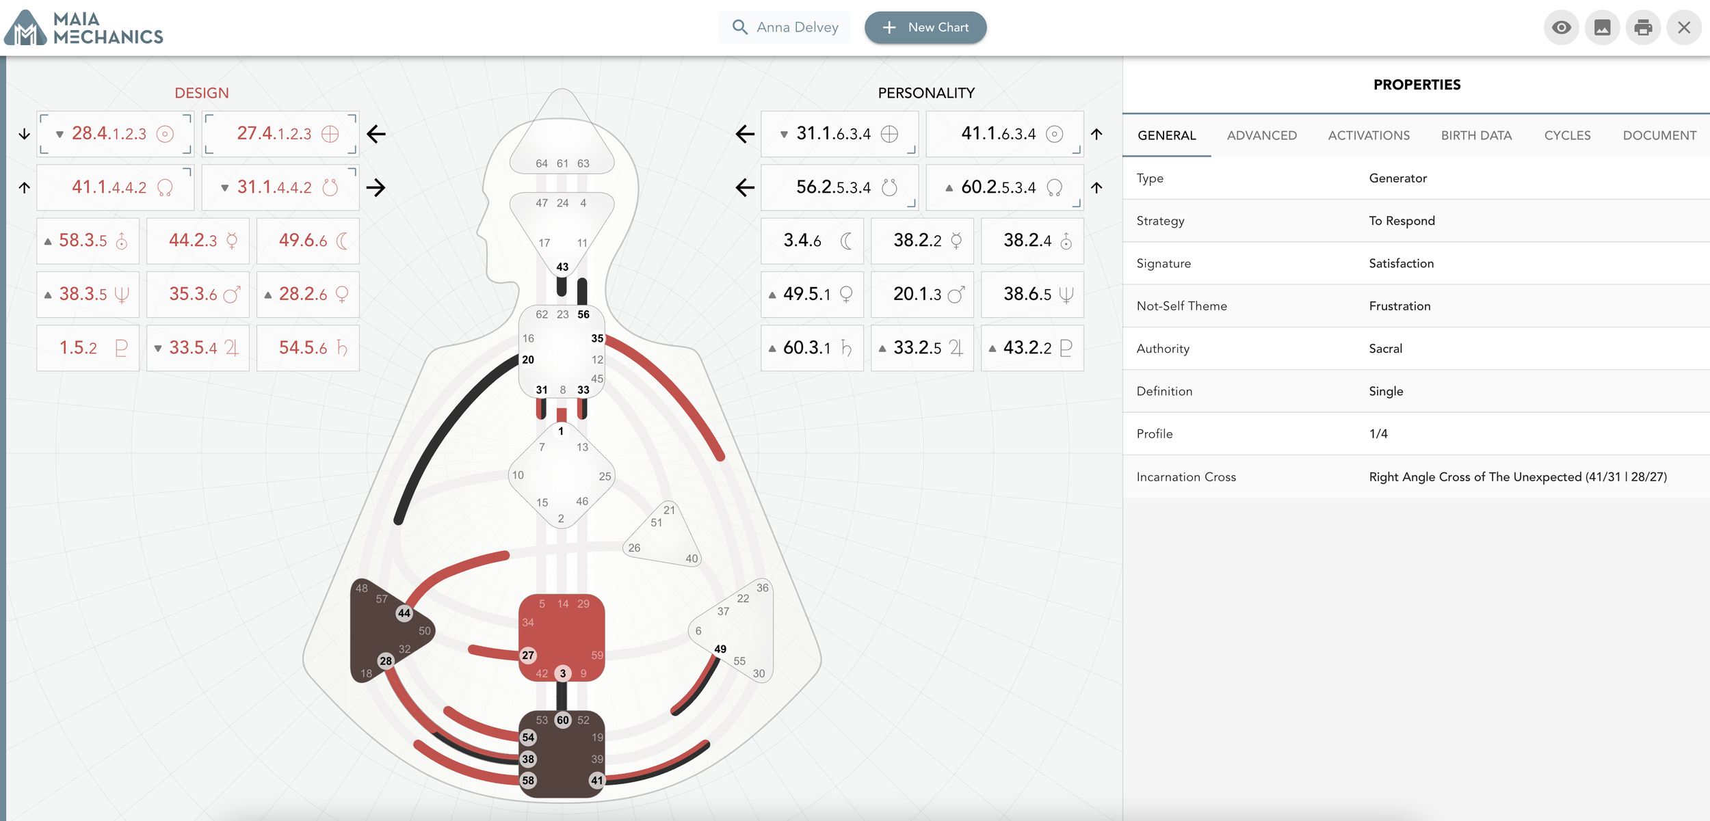Image resolution: width=1710 pixels, height=821 pixels.
Task: Click up arrow beside Personality 60.2
Action: [x=1097, y=187]
